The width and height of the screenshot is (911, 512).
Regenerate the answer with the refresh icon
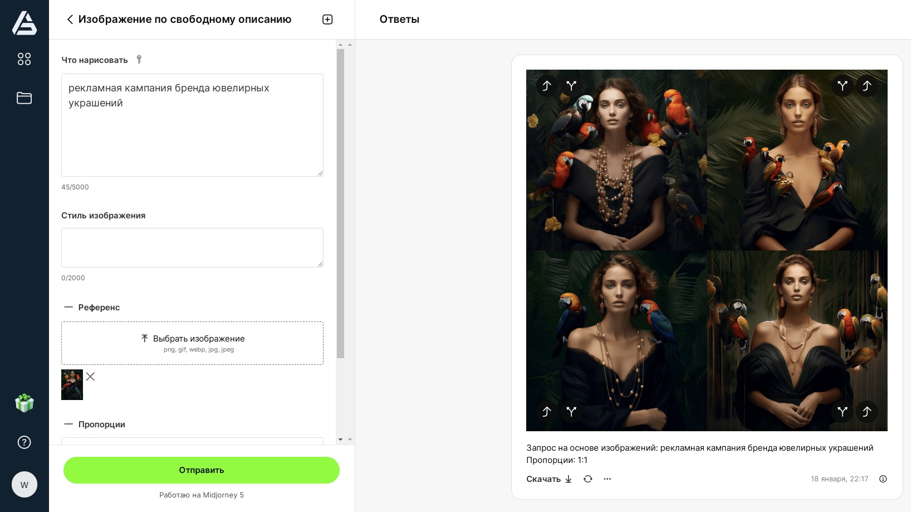pos(588,479)
